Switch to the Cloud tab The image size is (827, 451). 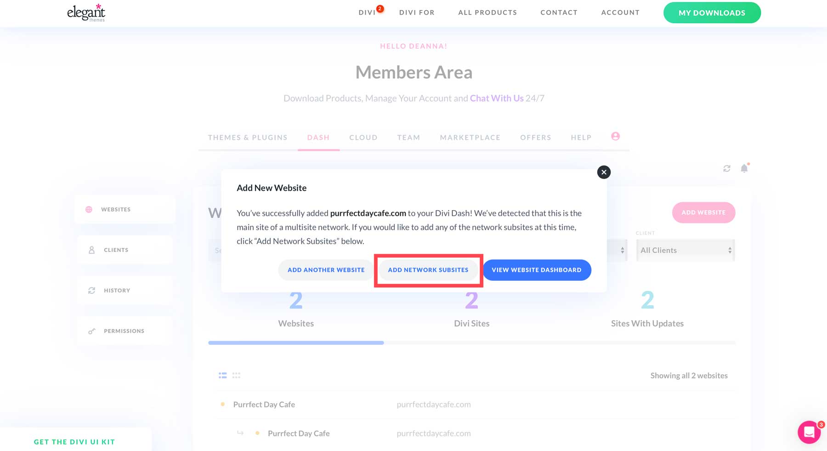coord(363,137)
